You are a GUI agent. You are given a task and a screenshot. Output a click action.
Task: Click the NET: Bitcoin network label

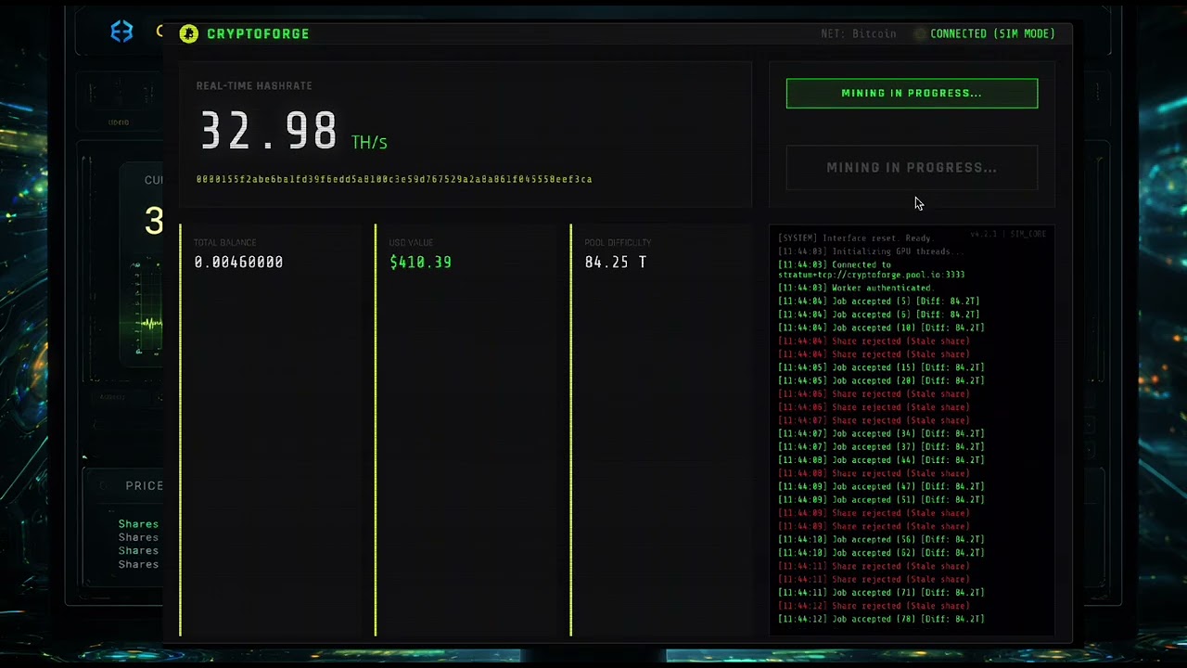click(x=859, y=34)
